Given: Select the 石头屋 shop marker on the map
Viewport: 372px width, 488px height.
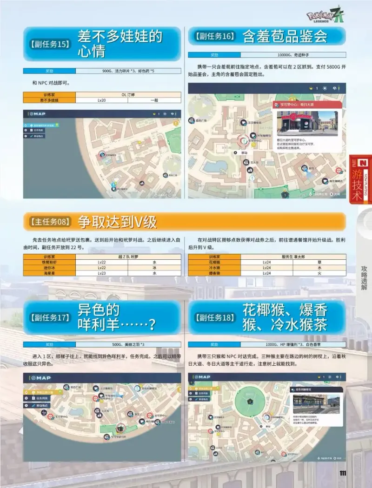Looking at the screenshot, I should 246,162.
